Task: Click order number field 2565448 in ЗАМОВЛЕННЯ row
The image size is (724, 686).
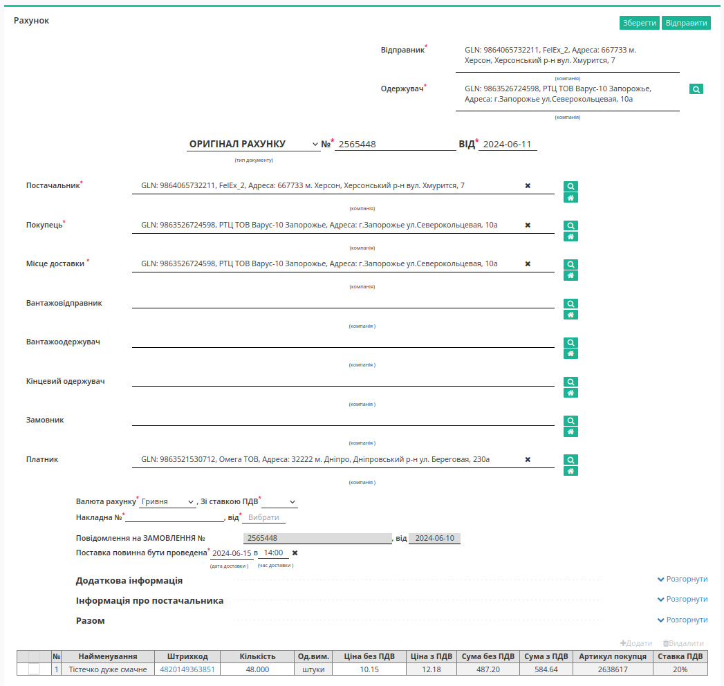Action: point(317,538)
